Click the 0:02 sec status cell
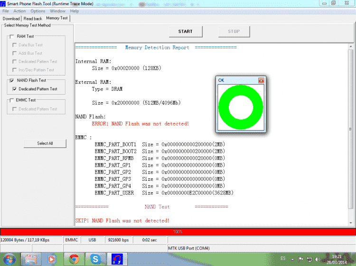This screenshot has width=356, height=266. coord(150,240)
